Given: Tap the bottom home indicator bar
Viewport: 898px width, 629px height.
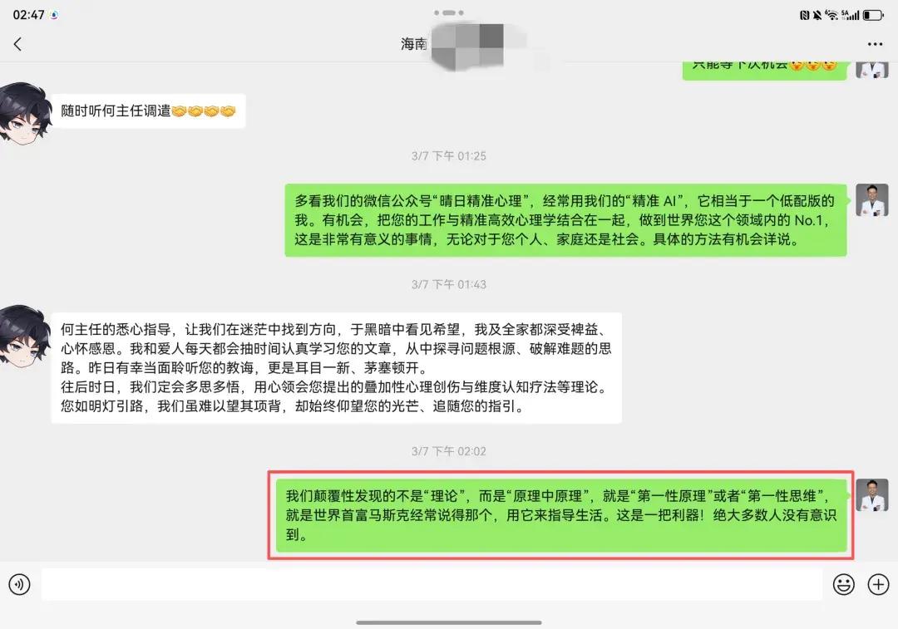Looking at the screenshot, I should 448,622.
